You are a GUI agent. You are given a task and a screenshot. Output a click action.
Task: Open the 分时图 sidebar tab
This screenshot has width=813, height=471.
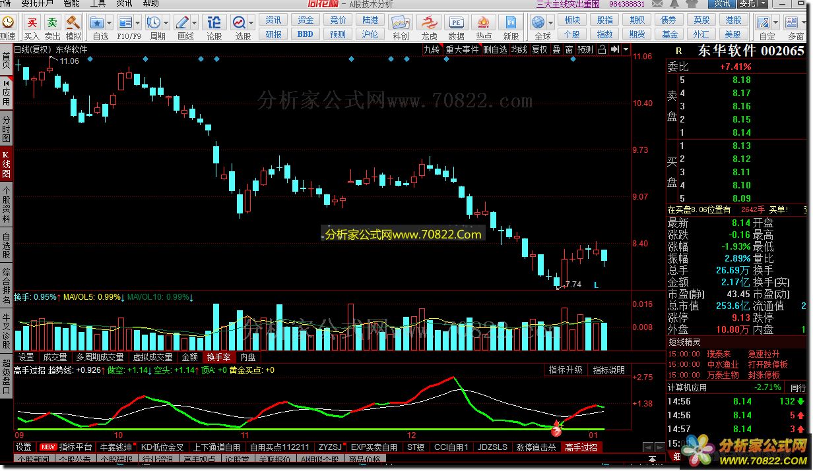6,130
